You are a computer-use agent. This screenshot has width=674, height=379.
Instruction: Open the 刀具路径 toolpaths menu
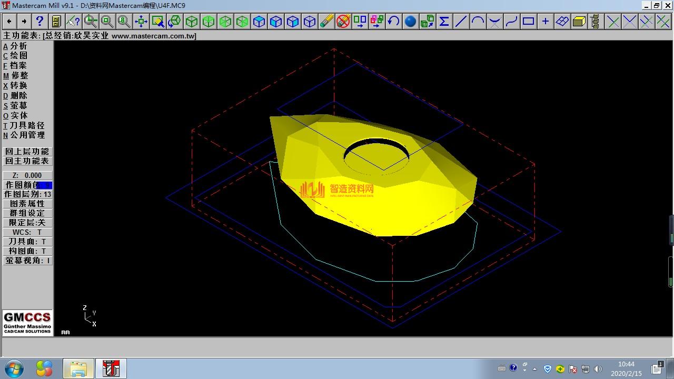click(26, 125)
